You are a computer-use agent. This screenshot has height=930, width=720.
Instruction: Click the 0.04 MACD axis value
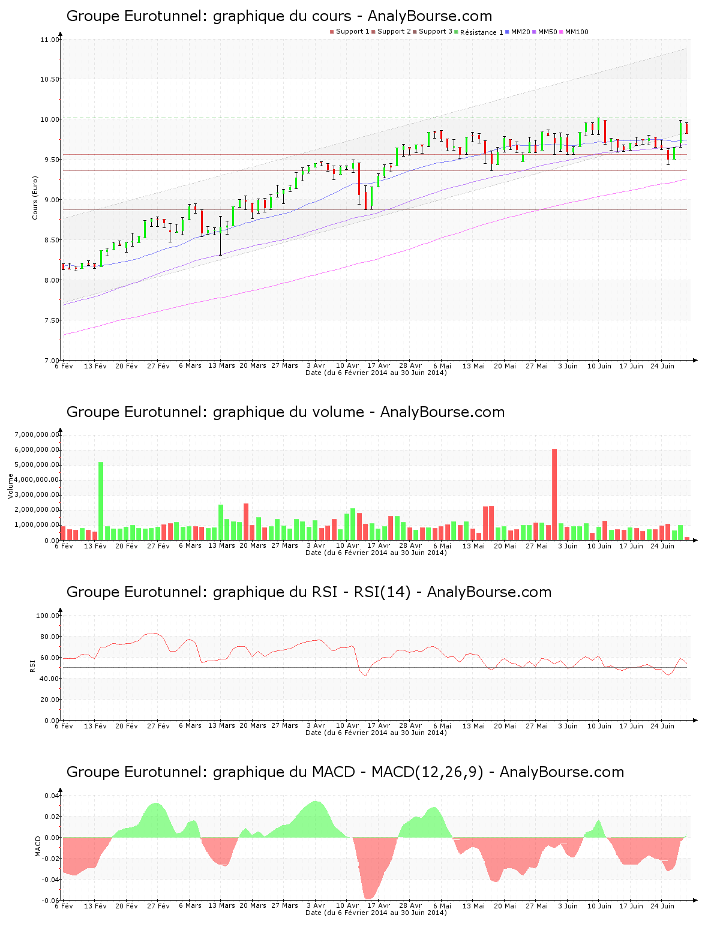click(52, 796)
